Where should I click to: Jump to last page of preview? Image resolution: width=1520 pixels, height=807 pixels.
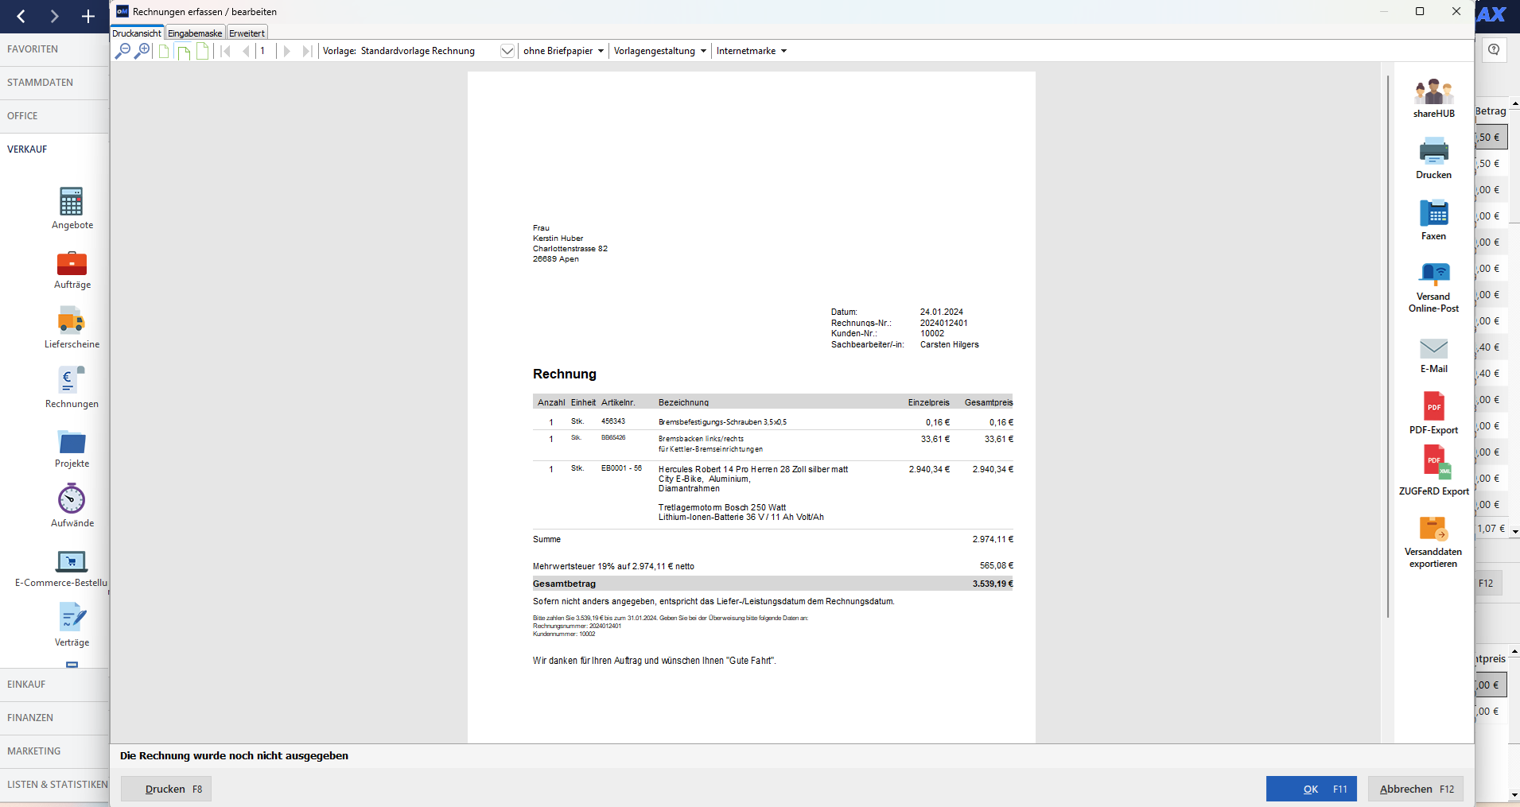[x=307, y=51]
